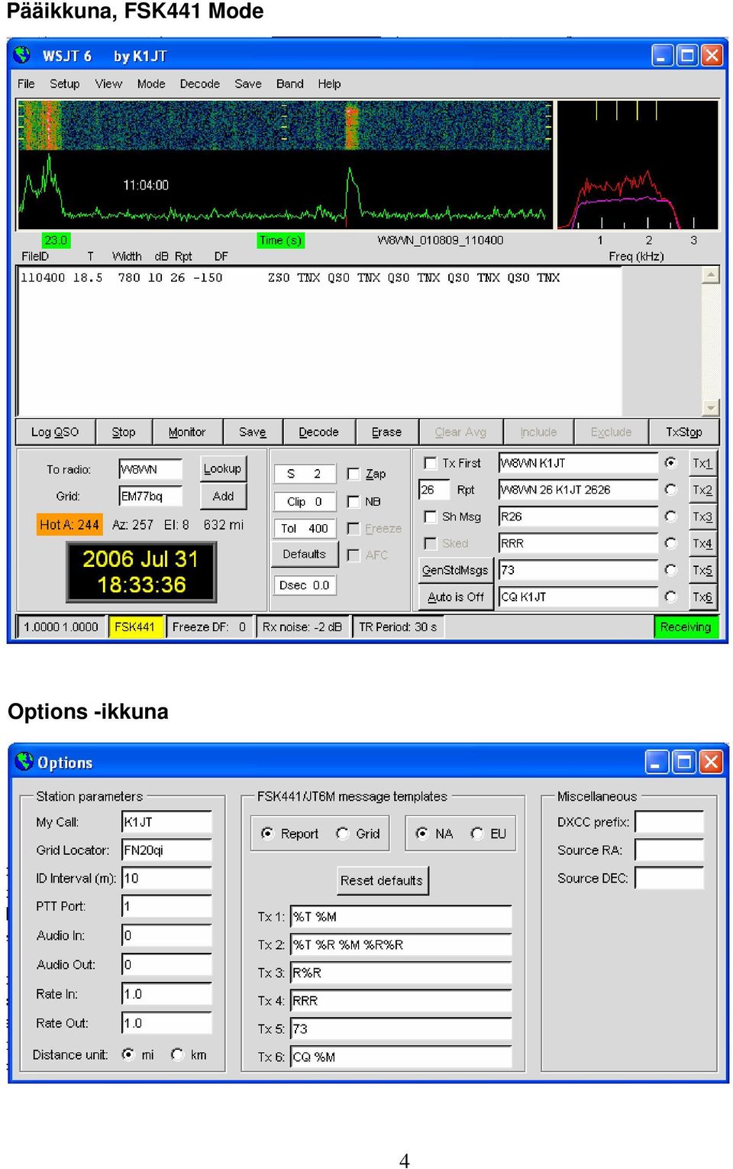The height and width of the screenshot is (1169, 733).
Task: Click the Tx 2 template field
Action: [x=401, y=944]
